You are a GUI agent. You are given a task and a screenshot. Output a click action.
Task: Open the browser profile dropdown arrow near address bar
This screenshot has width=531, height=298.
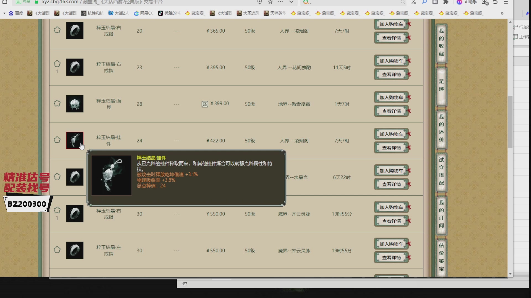pos(291,2)
